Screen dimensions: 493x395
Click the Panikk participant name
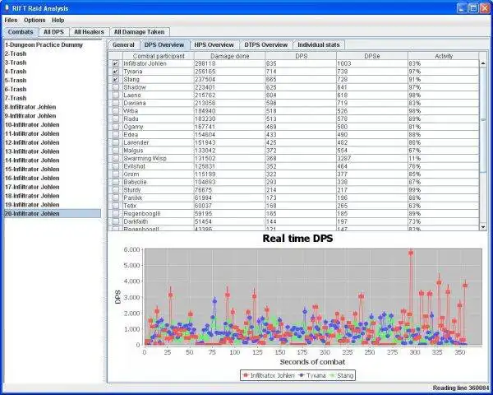[x=132, y=197]
